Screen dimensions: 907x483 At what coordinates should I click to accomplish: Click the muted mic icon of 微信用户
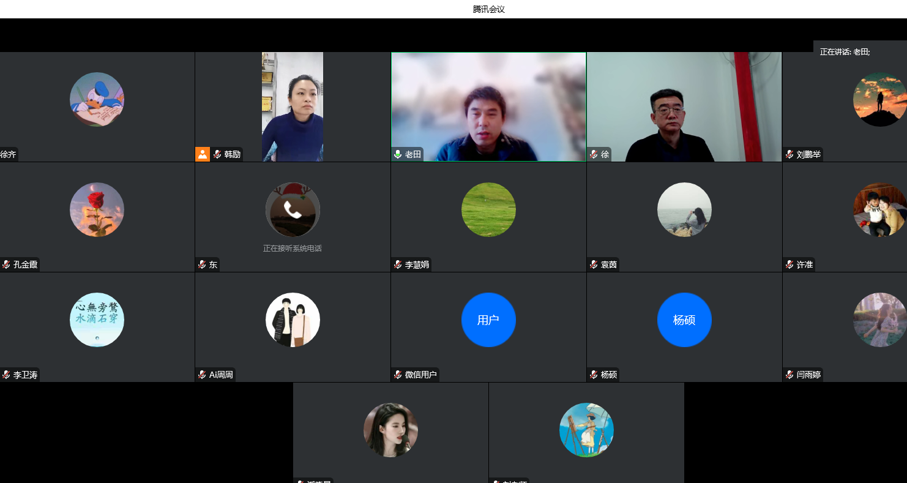(398, 375)
